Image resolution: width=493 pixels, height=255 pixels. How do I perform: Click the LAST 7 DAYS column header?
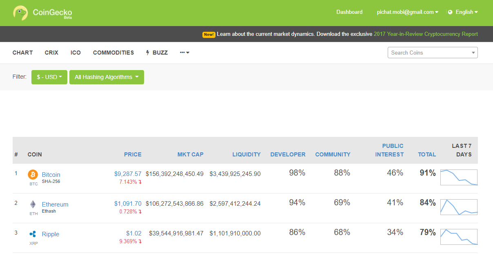tap(462, 150)
